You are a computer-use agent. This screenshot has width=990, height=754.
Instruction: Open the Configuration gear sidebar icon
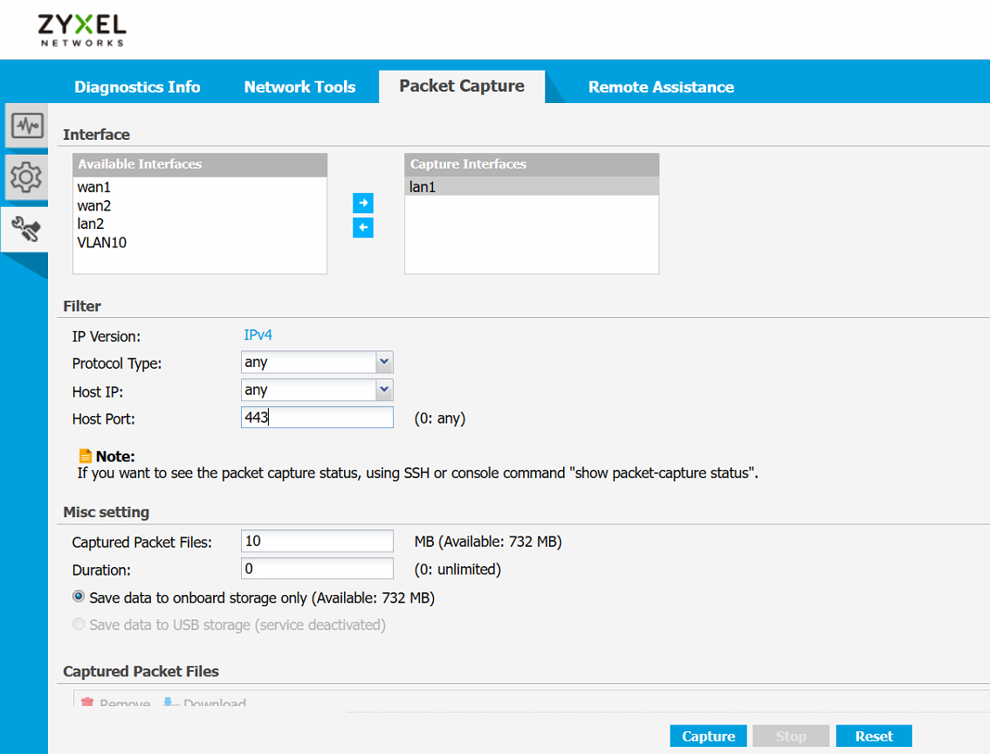tap(26, 177)
